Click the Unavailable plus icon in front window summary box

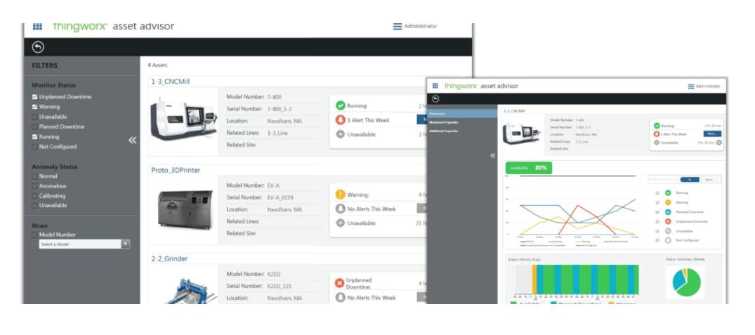pyautogui.click(x=657, y=143)
